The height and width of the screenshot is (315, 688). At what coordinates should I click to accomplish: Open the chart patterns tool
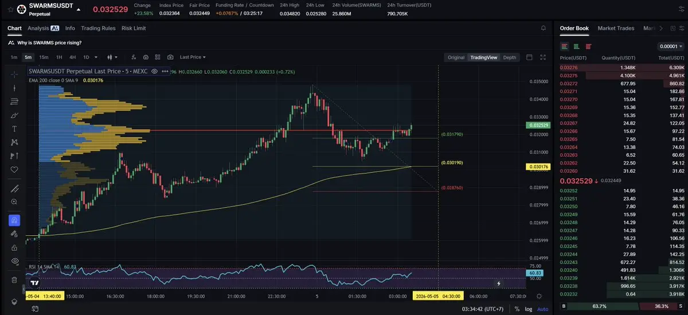14,142
